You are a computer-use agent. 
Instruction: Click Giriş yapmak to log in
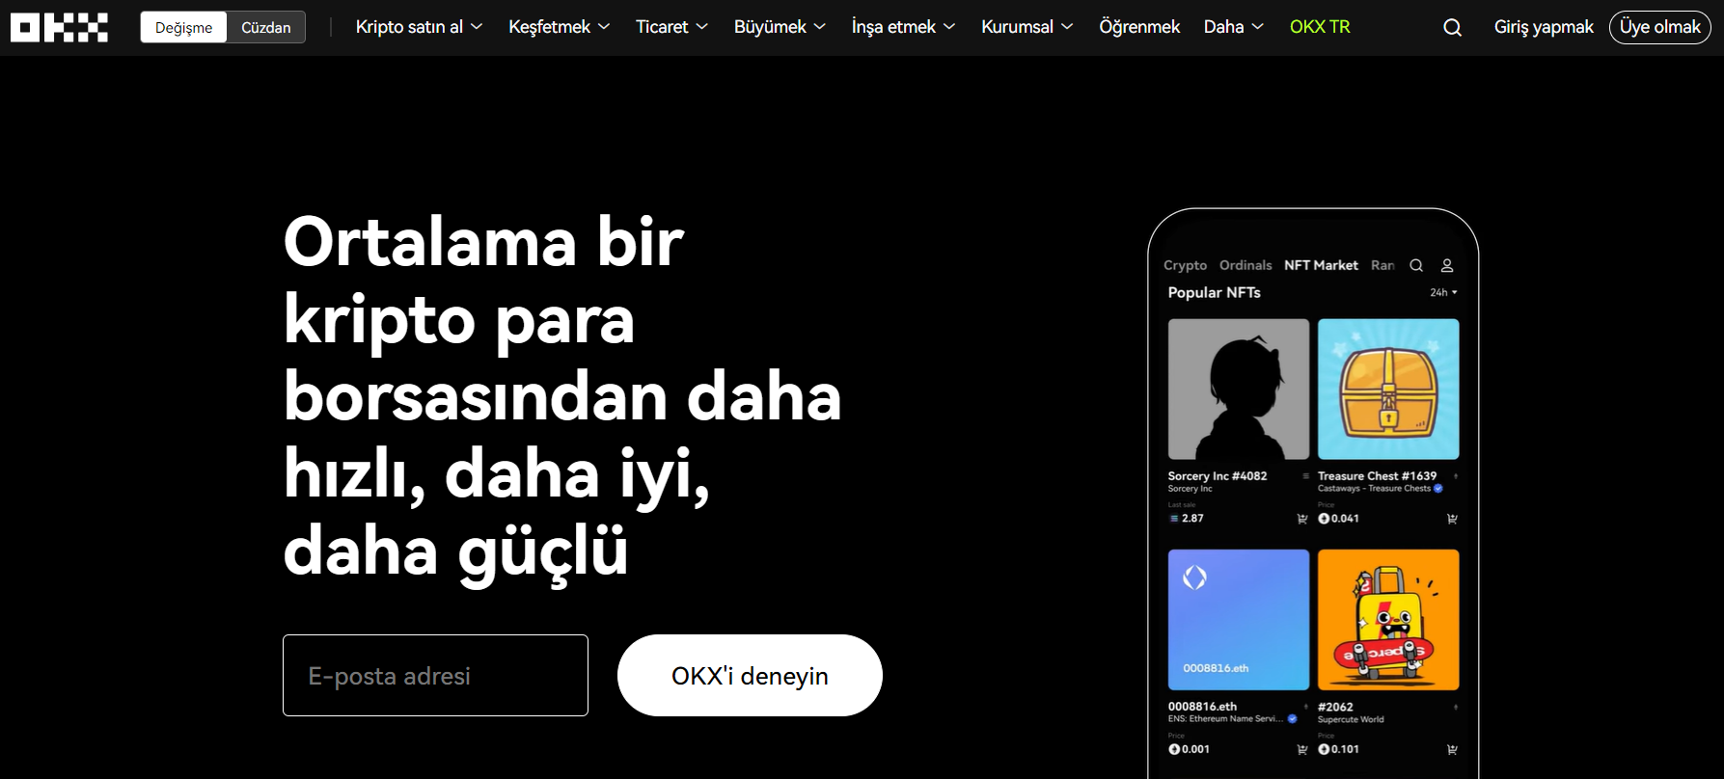pos(1544,27)
